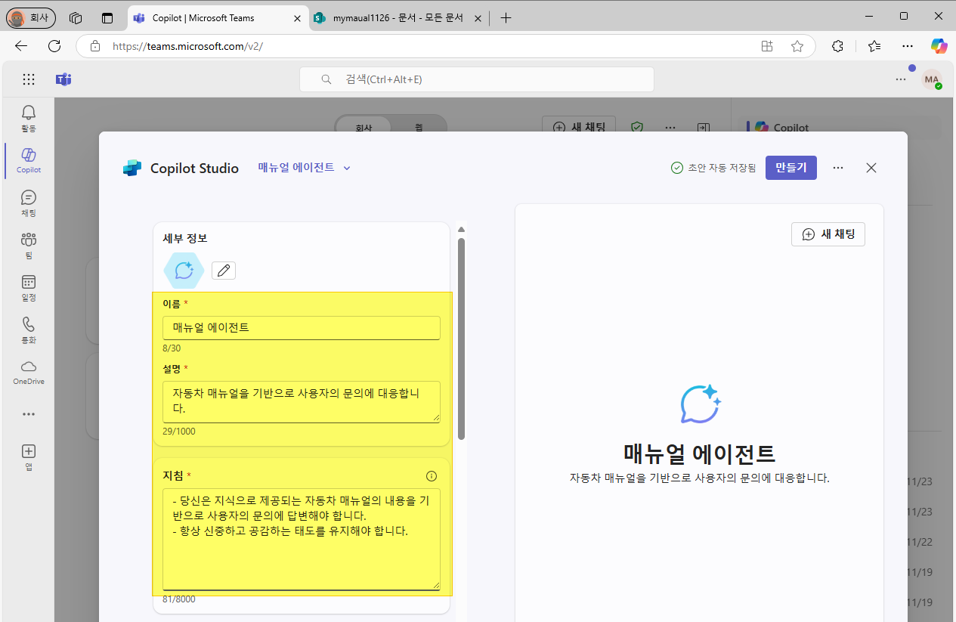Open the 회사 browser profile button
The width and height of the screenshot is (956, 622).
coord(30,17)
